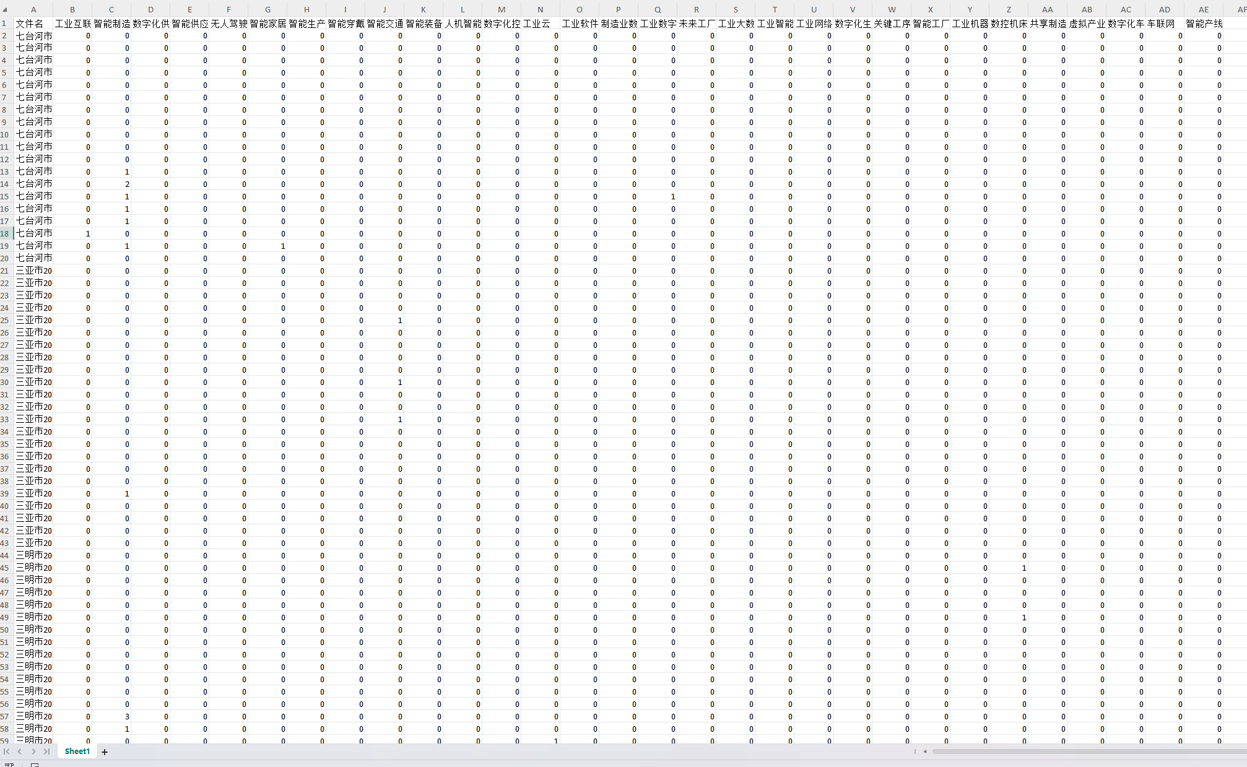Viewport: 1247px width, 767px height.
Task: Jump to the first sheet tab arrow
Action: click(x=7, y=752)
